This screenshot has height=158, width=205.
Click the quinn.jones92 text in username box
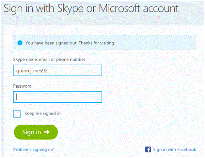pos(32,71)
